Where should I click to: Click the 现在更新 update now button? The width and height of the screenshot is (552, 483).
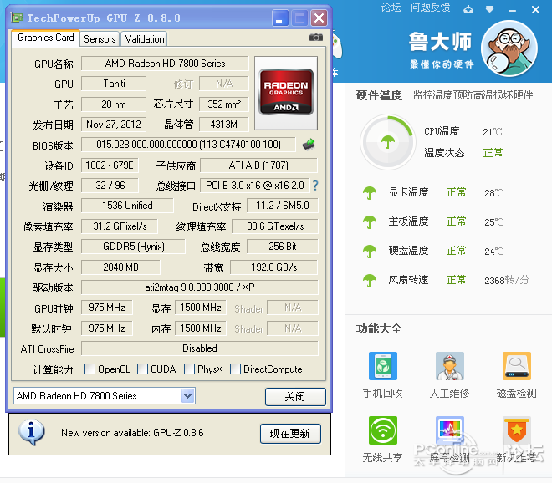(290, 434)
